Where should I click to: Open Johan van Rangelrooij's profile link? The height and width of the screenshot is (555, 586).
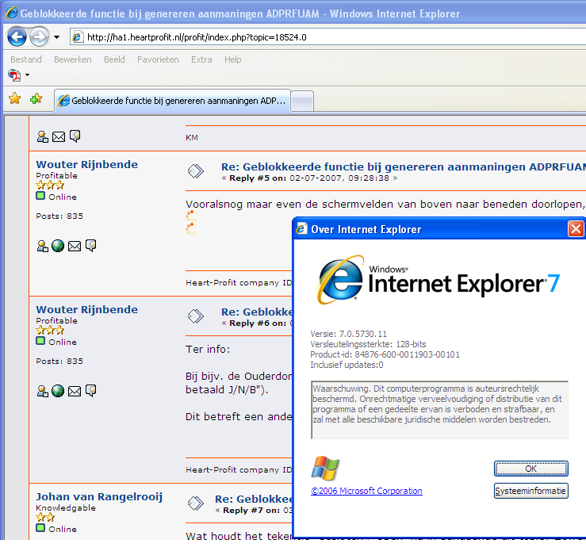coord(99,496)
